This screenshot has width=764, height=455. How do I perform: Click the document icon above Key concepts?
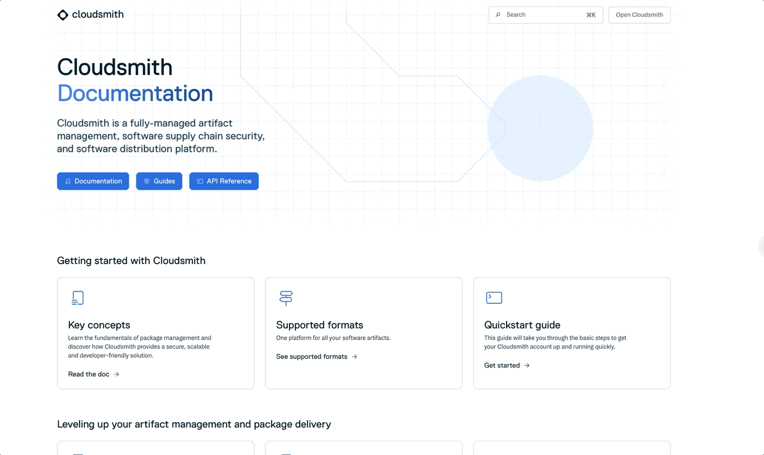78,298
